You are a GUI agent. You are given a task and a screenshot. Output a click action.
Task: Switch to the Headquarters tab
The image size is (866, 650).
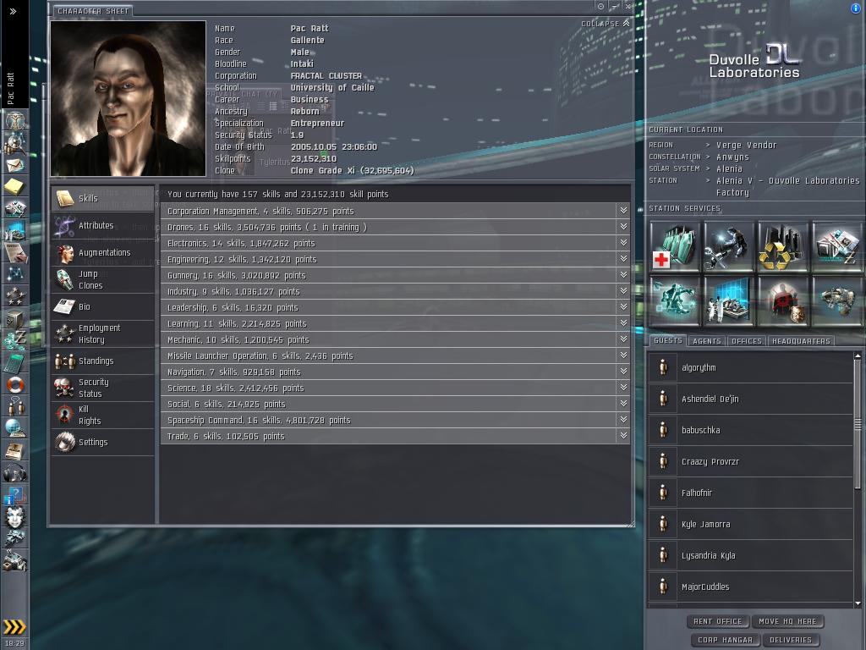click(801, 341)
